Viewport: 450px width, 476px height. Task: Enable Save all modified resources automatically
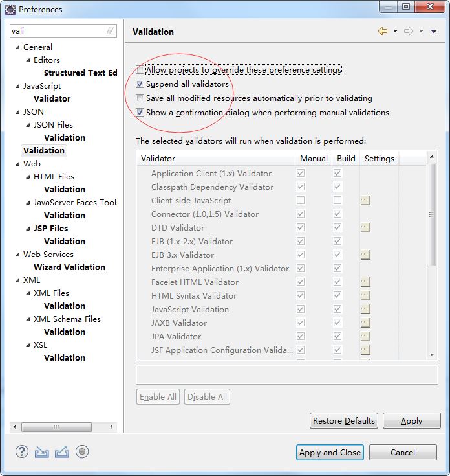(x=140, y=98)
